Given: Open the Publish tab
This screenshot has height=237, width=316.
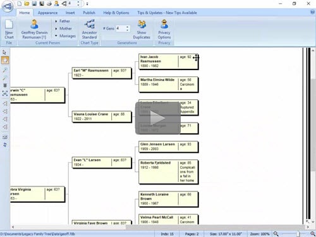Looking at the screenshot, I should click(89, 13).
